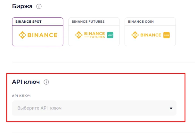The width and height of the screenshot is (195, 139).
Task: Click the BINANCE FUTURES wordmark in middle card
Action: [94, 35]
